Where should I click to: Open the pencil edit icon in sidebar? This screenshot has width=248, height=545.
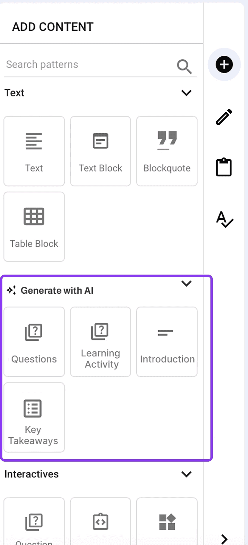point(224,116)
